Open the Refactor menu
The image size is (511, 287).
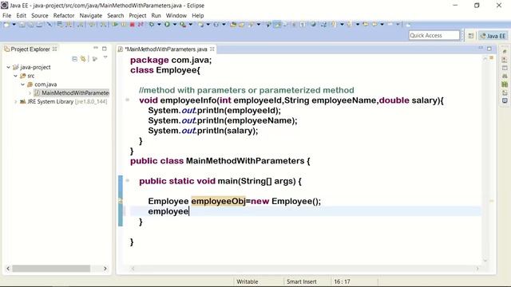coord(64,16)
